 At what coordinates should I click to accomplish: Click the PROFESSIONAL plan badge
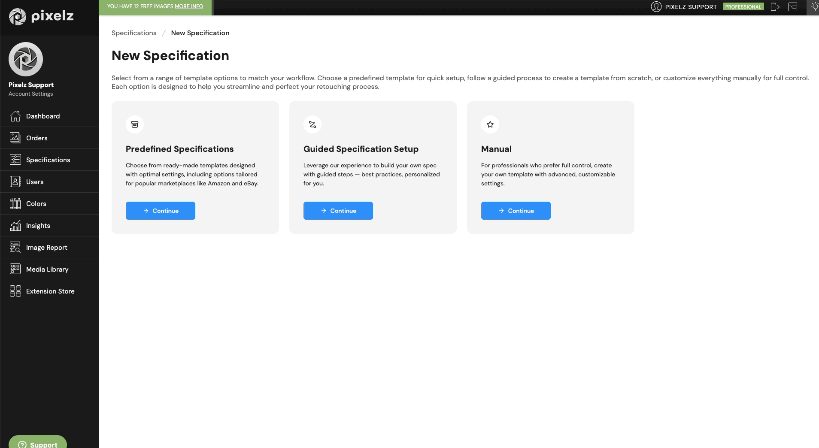pos(743,7)
